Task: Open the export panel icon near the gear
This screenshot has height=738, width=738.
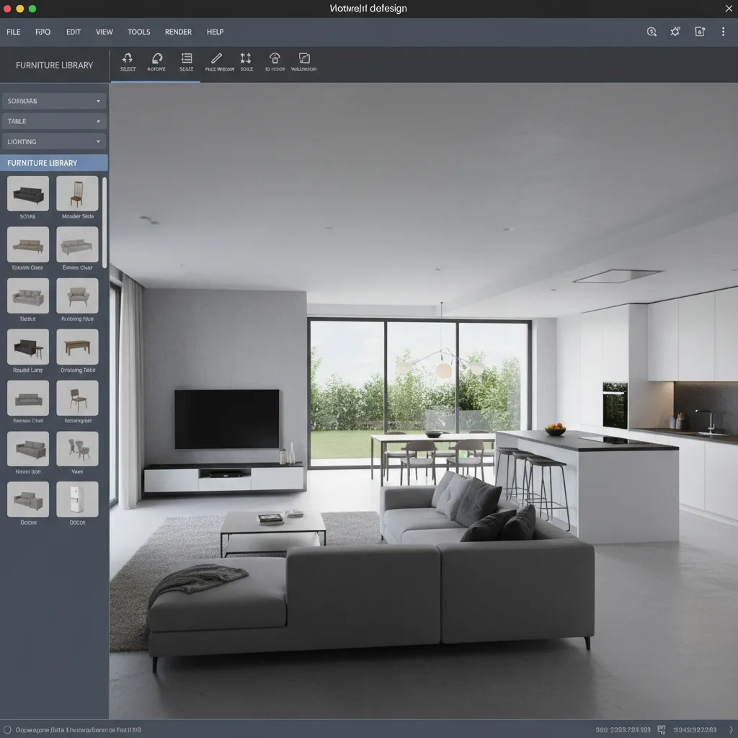Action: pyautogui.click(x=698, y=32)
